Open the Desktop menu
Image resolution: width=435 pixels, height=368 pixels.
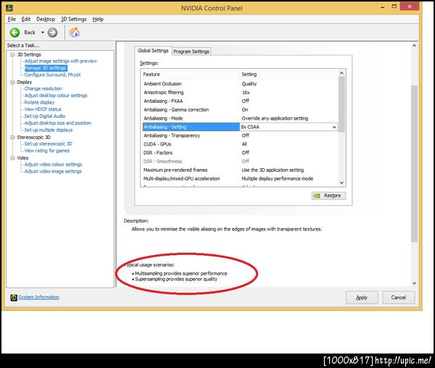[46, 19]
